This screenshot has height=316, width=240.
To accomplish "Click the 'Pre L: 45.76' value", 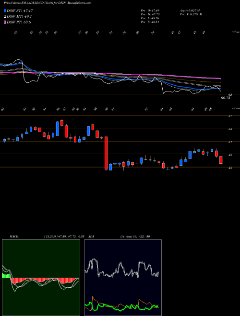I will [150, 18].
